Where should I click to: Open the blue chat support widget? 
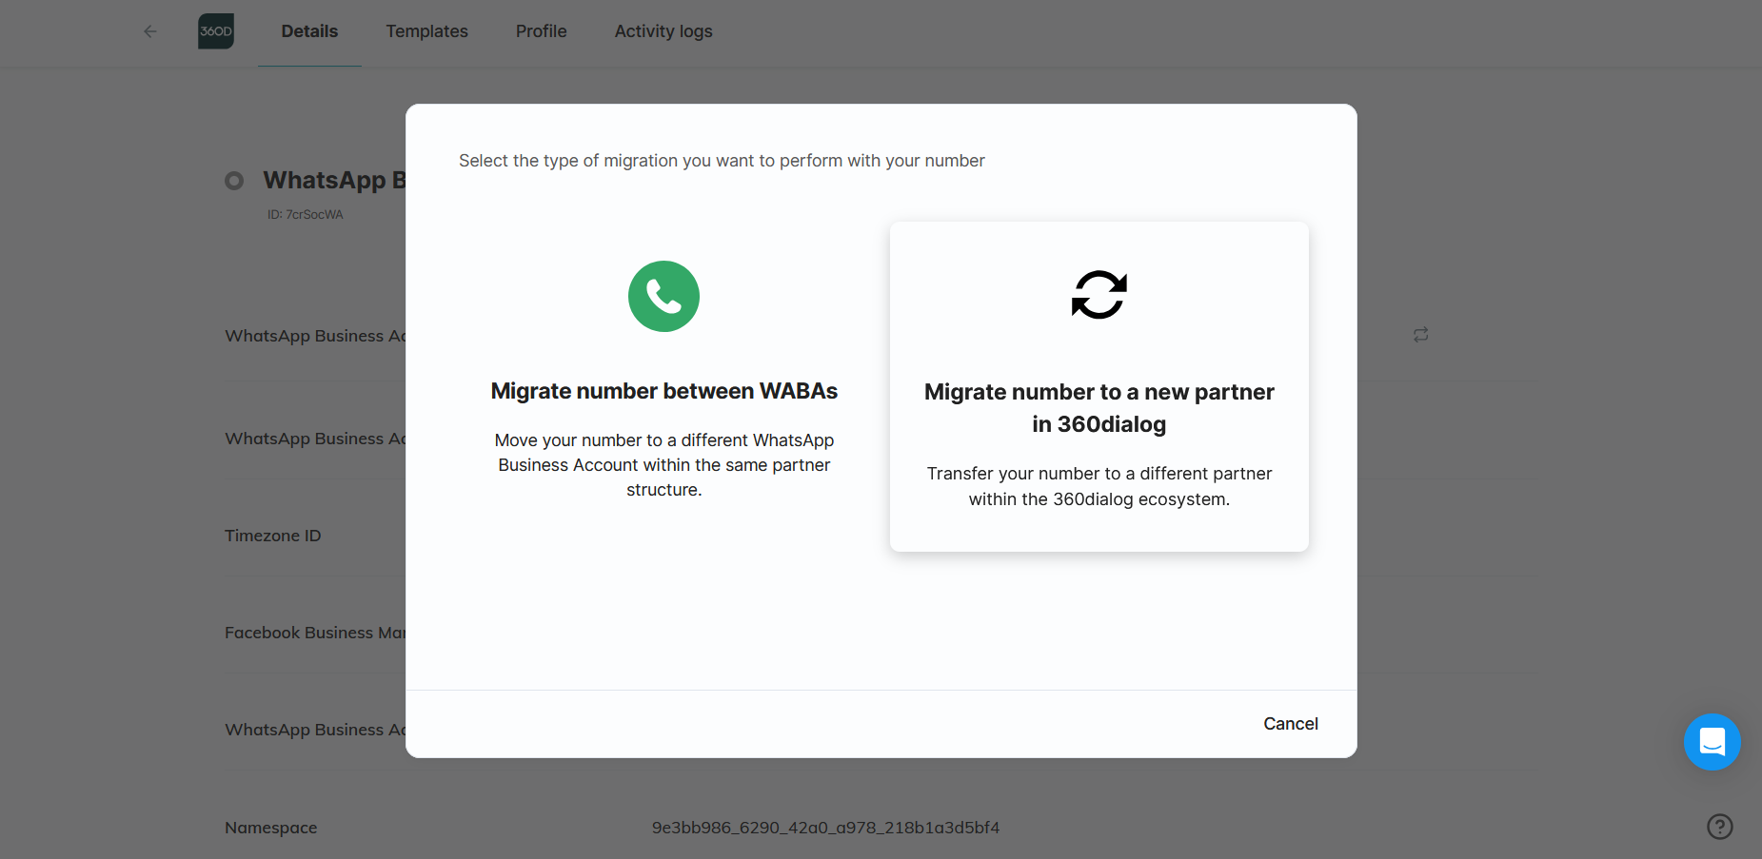pyautogui.click(x=1712, y=742)
